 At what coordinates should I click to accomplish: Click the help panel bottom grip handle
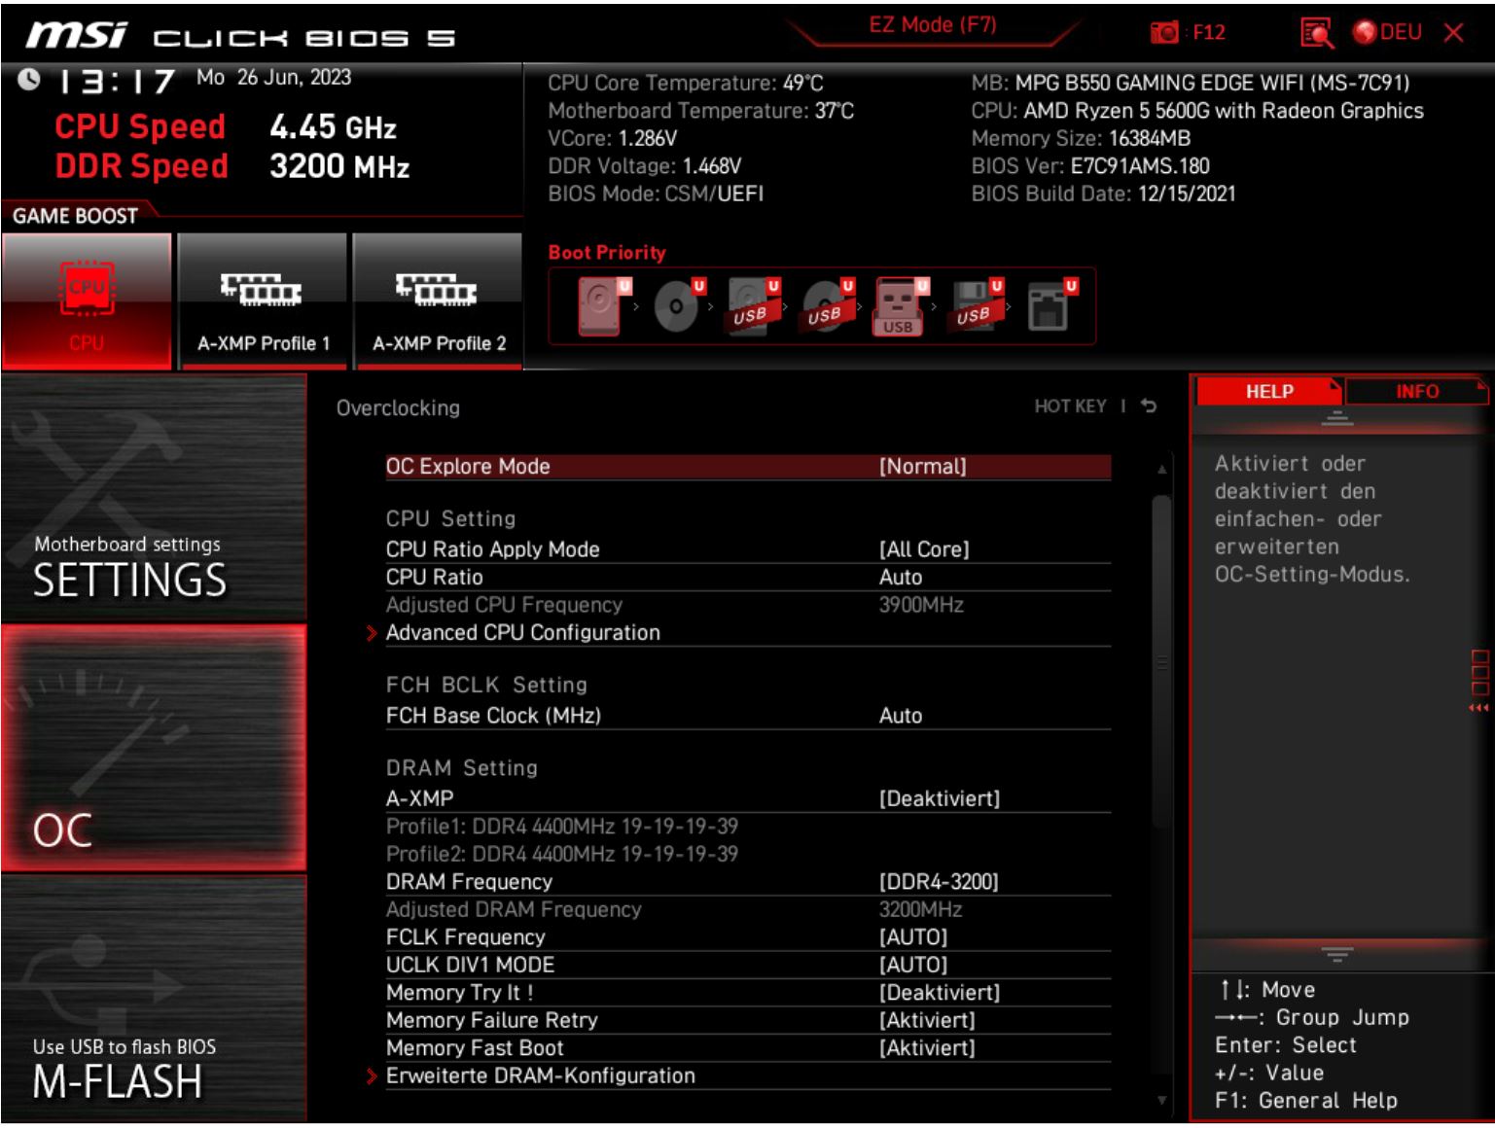1337,955
